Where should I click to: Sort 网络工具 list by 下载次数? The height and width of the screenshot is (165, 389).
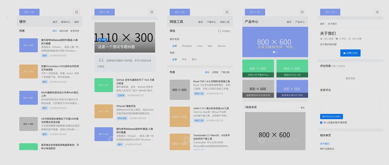[x=225, y=73]
